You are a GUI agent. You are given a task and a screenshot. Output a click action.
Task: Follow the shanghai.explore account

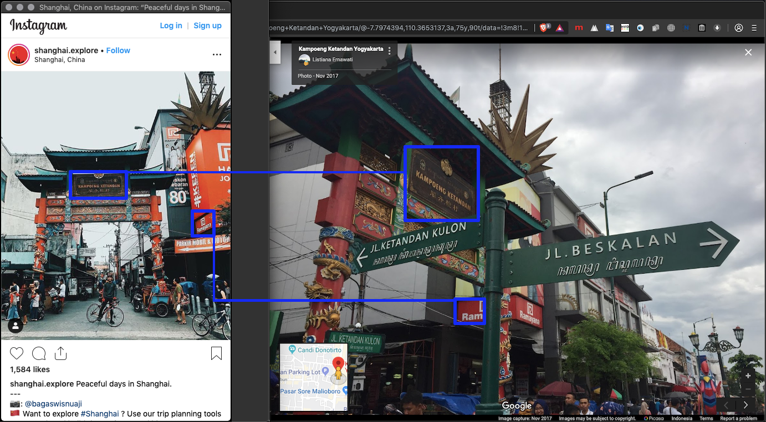click(x=118, y=50)
